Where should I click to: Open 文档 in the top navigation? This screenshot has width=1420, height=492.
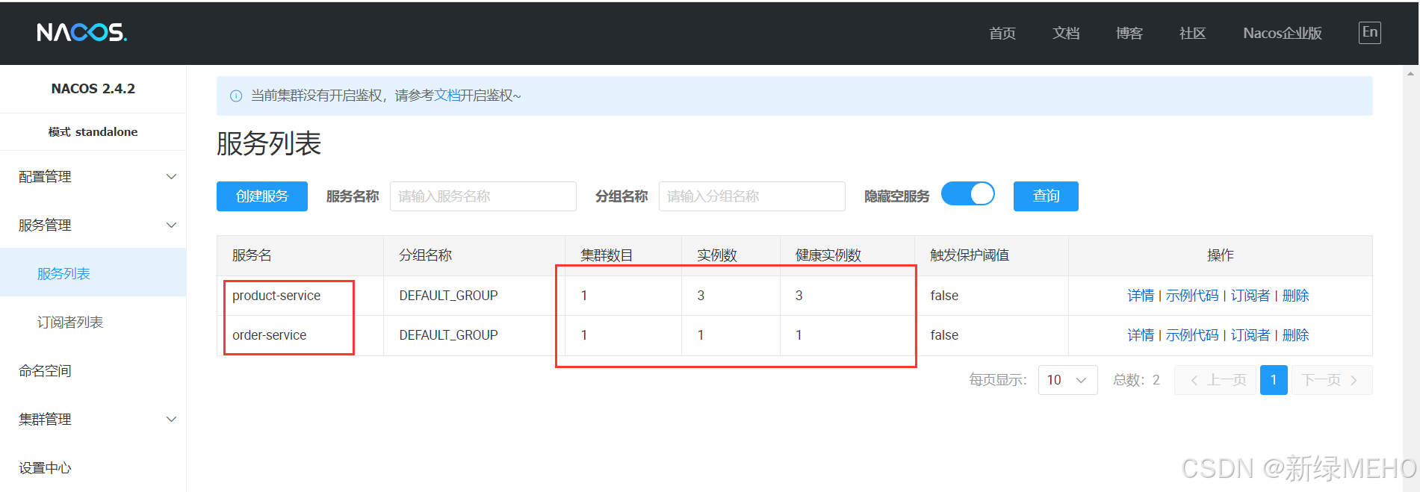pos(1066,34)
